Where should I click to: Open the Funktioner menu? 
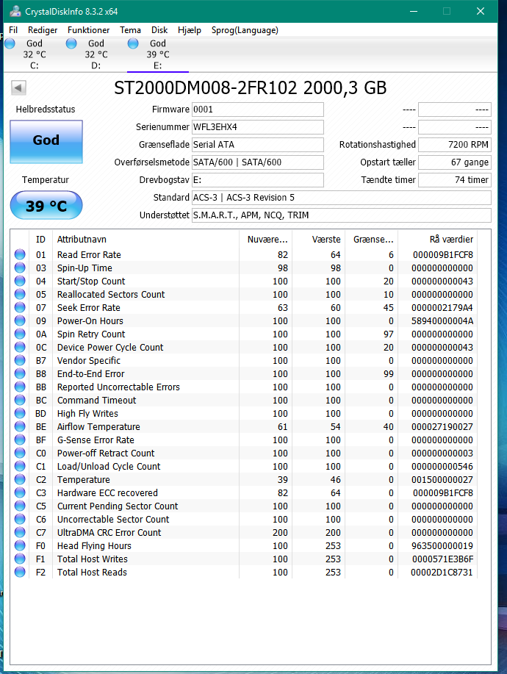point(88,30)
